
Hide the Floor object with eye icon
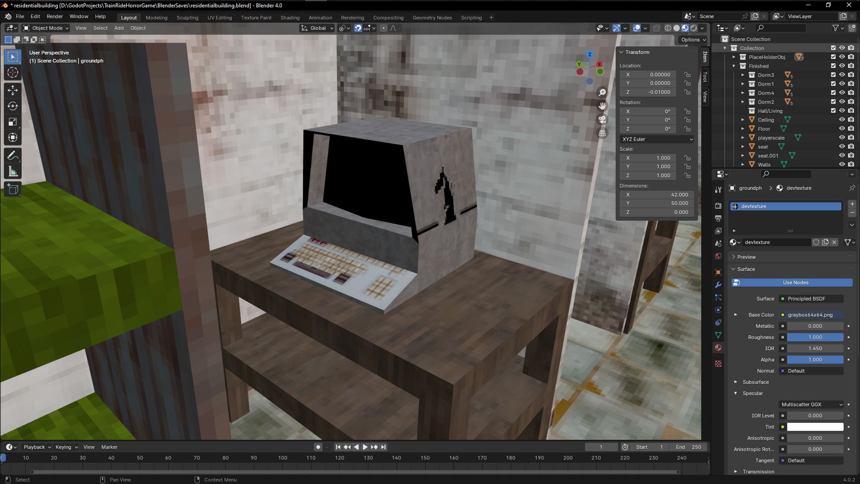click(x=842, y=129)
